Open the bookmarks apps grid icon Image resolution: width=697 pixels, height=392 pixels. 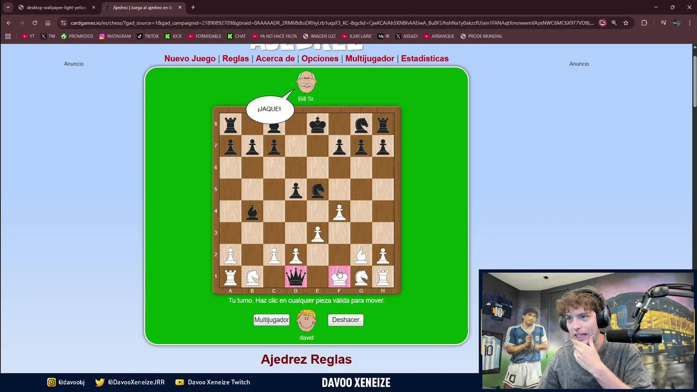(8, 36)
